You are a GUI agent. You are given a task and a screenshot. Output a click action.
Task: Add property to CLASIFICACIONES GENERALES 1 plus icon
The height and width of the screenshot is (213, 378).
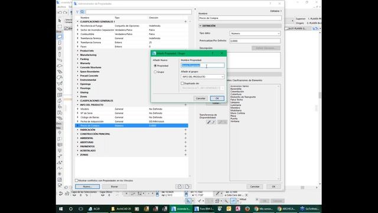[x=185, y=22]
